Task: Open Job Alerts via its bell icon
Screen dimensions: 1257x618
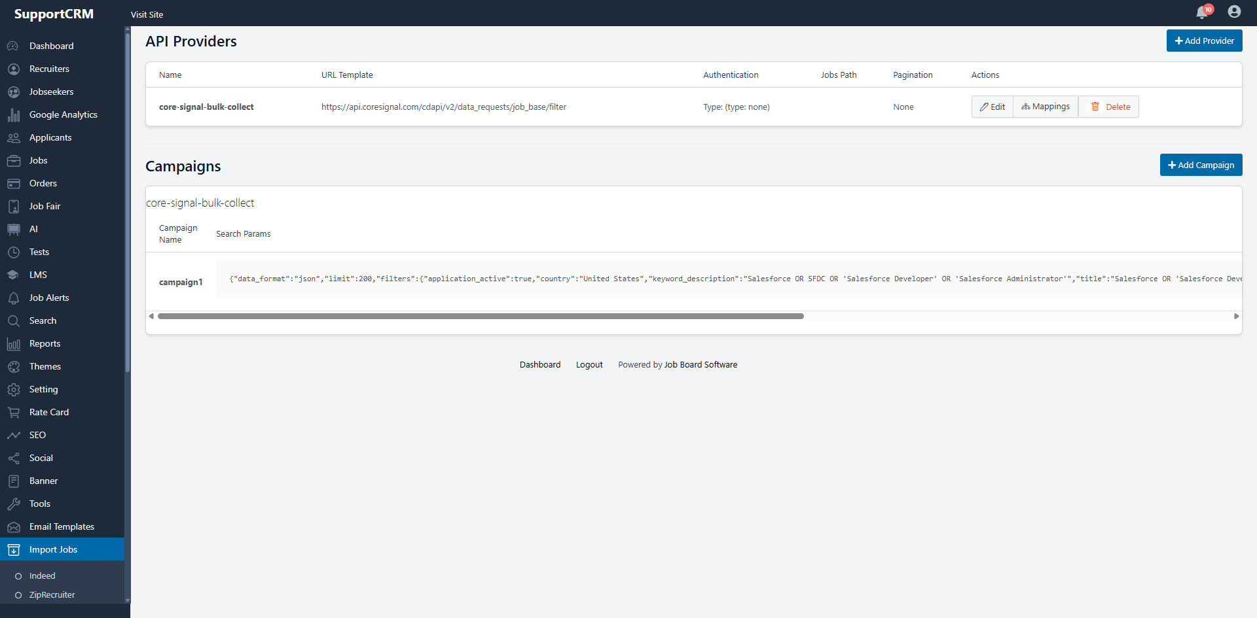Action: (x=14, y=298)
